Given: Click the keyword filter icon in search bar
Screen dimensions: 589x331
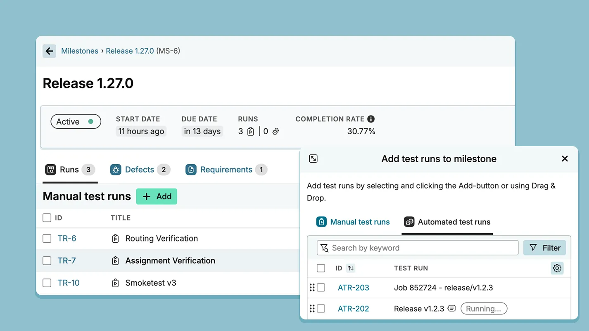Looking at the screenshot, I should coord(324,248).
